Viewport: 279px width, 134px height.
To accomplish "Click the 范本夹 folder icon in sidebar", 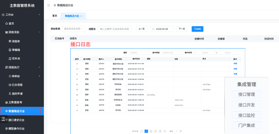I will click(9, 59).
